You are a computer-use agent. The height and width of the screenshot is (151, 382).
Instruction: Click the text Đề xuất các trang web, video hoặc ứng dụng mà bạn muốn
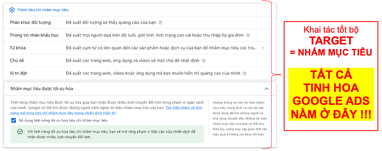click(153, 73)
